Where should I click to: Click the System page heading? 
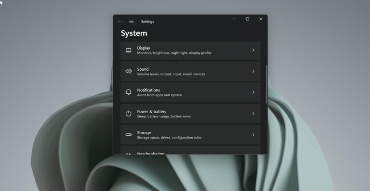134,33
